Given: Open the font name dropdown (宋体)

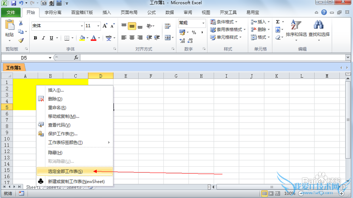Looking at the screenshot, I should pos(82,26).
